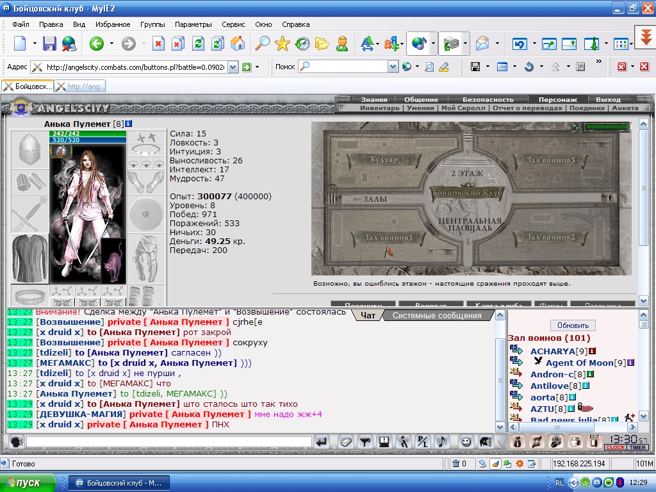Expand the address bar URL dropdown
The width and height of the screenshot is (656, 492).
233,67
